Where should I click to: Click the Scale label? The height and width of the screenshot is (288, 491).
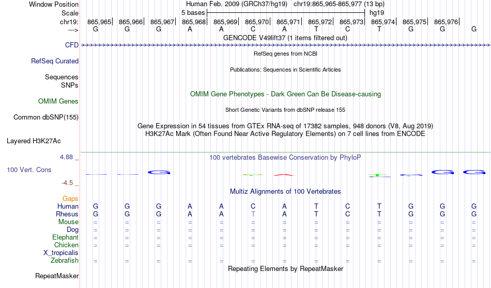pos(70,13)
